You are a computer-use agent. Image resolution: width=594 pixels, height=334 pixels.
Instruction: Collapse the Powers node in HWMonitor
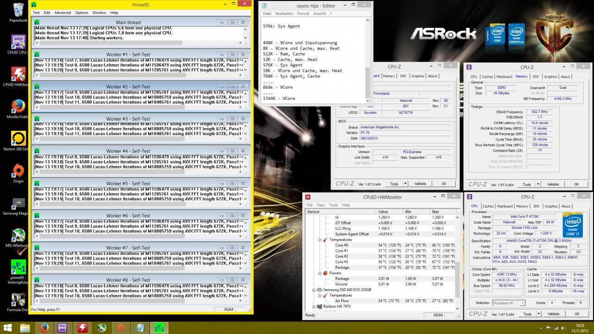(x=319, y=273)
